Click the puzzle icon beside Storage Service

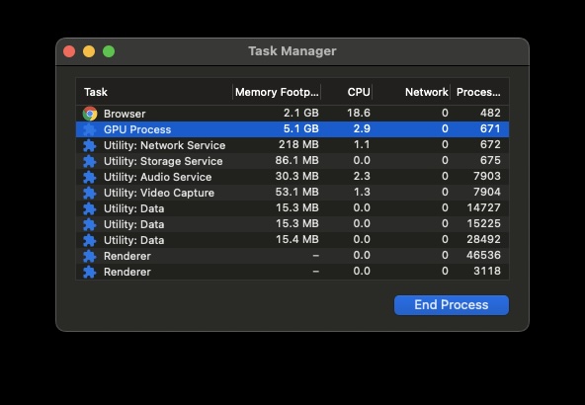[x=90, y=161]
